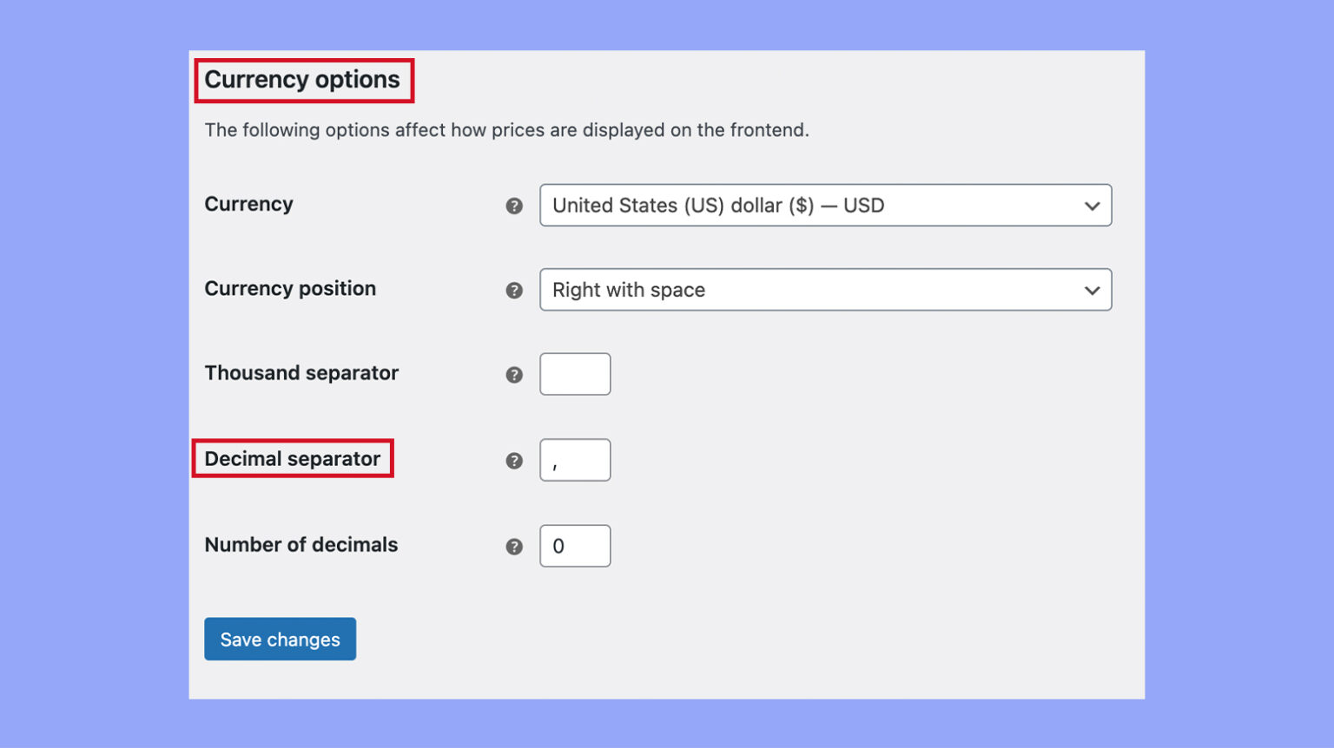Click the highlighted 'Decimal separator' label
This screenshot has width=1334, height=748.
[x=293, y=458]
